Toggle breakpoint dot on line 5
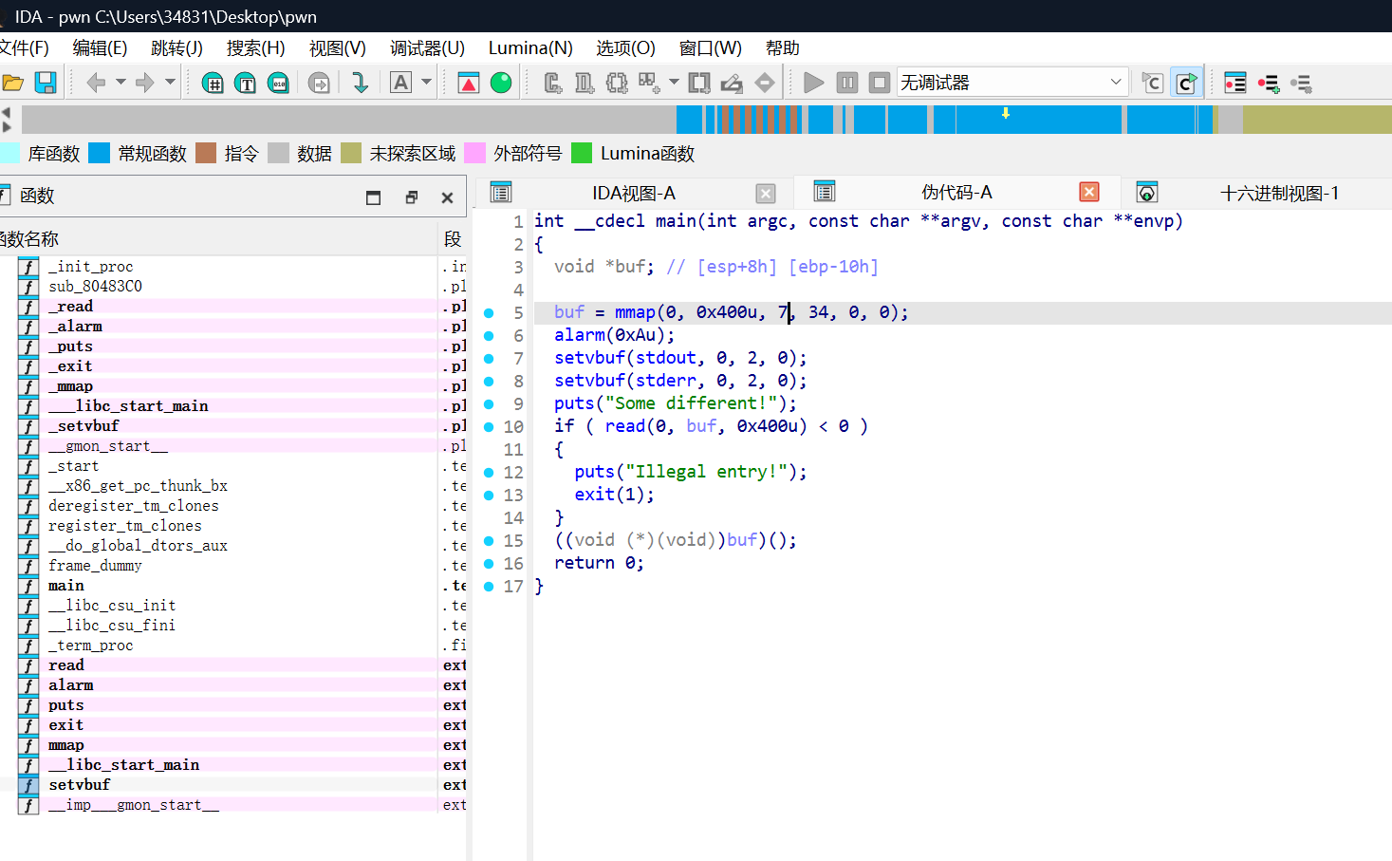 coord(489,312)
